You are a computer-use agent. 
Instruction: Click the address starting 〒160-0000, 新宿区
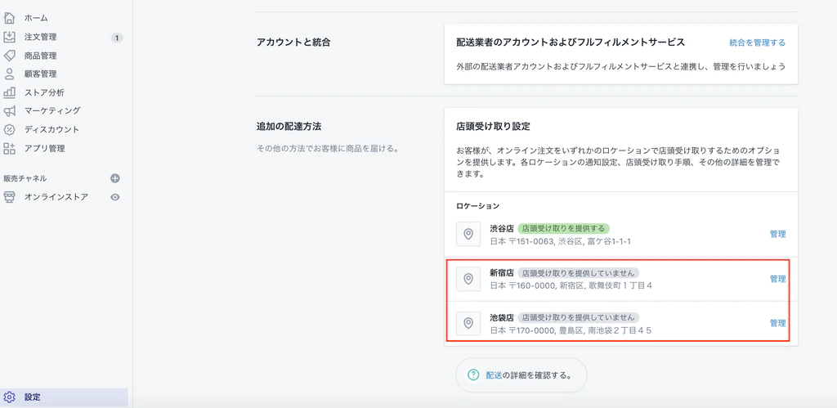point(571,285)
